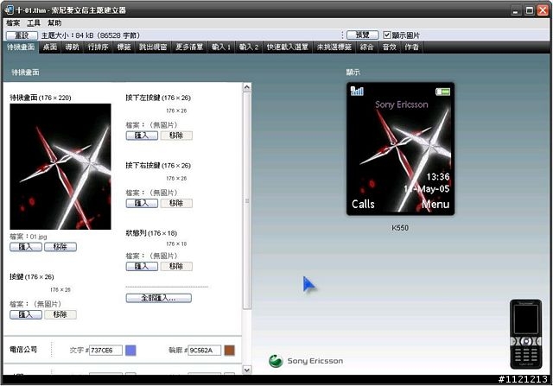The width and height of the screenshot is (553, 386).
Task: Click the 輪廓 color field 9C562A
Action: (204, 351)
